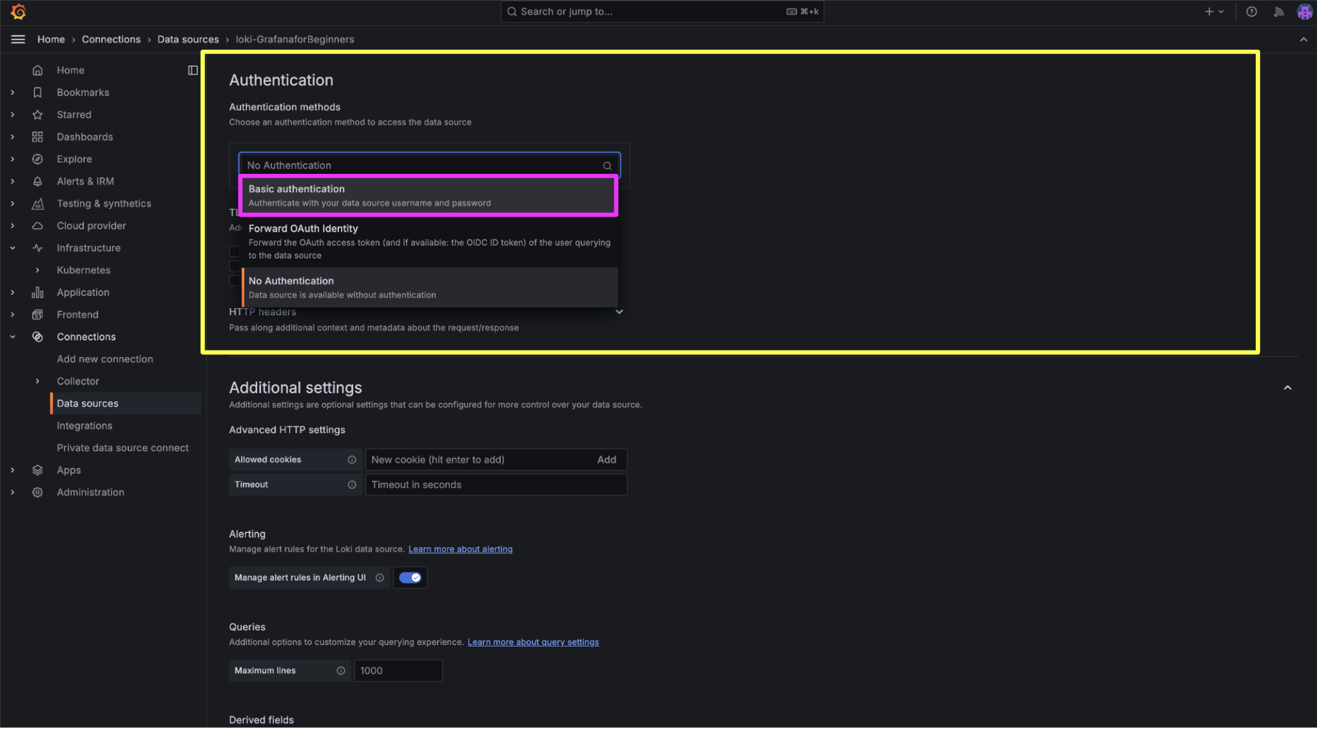Image resolution: width=1317 pixels, height=729 pixels.
Task: Toggle Manage alert rules in Alerting UI
Action: (409, 578)
